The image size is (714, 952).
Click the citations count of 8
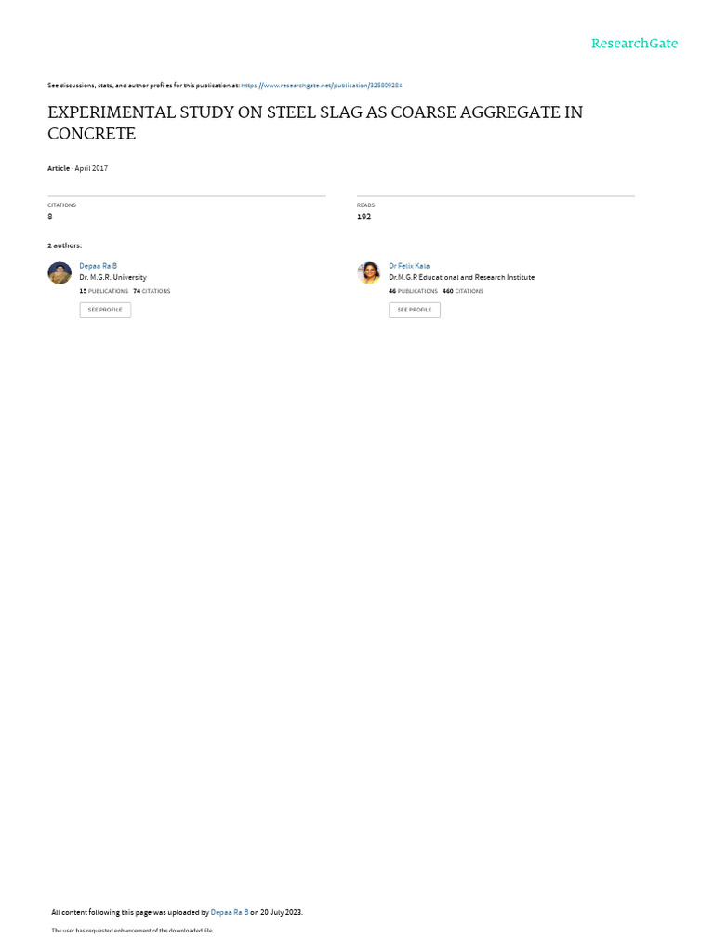click(x=50, y=217)
